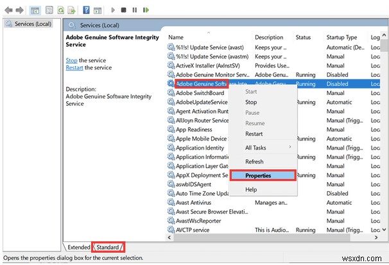Select the AdobeUpdateService row

point(273,102)
